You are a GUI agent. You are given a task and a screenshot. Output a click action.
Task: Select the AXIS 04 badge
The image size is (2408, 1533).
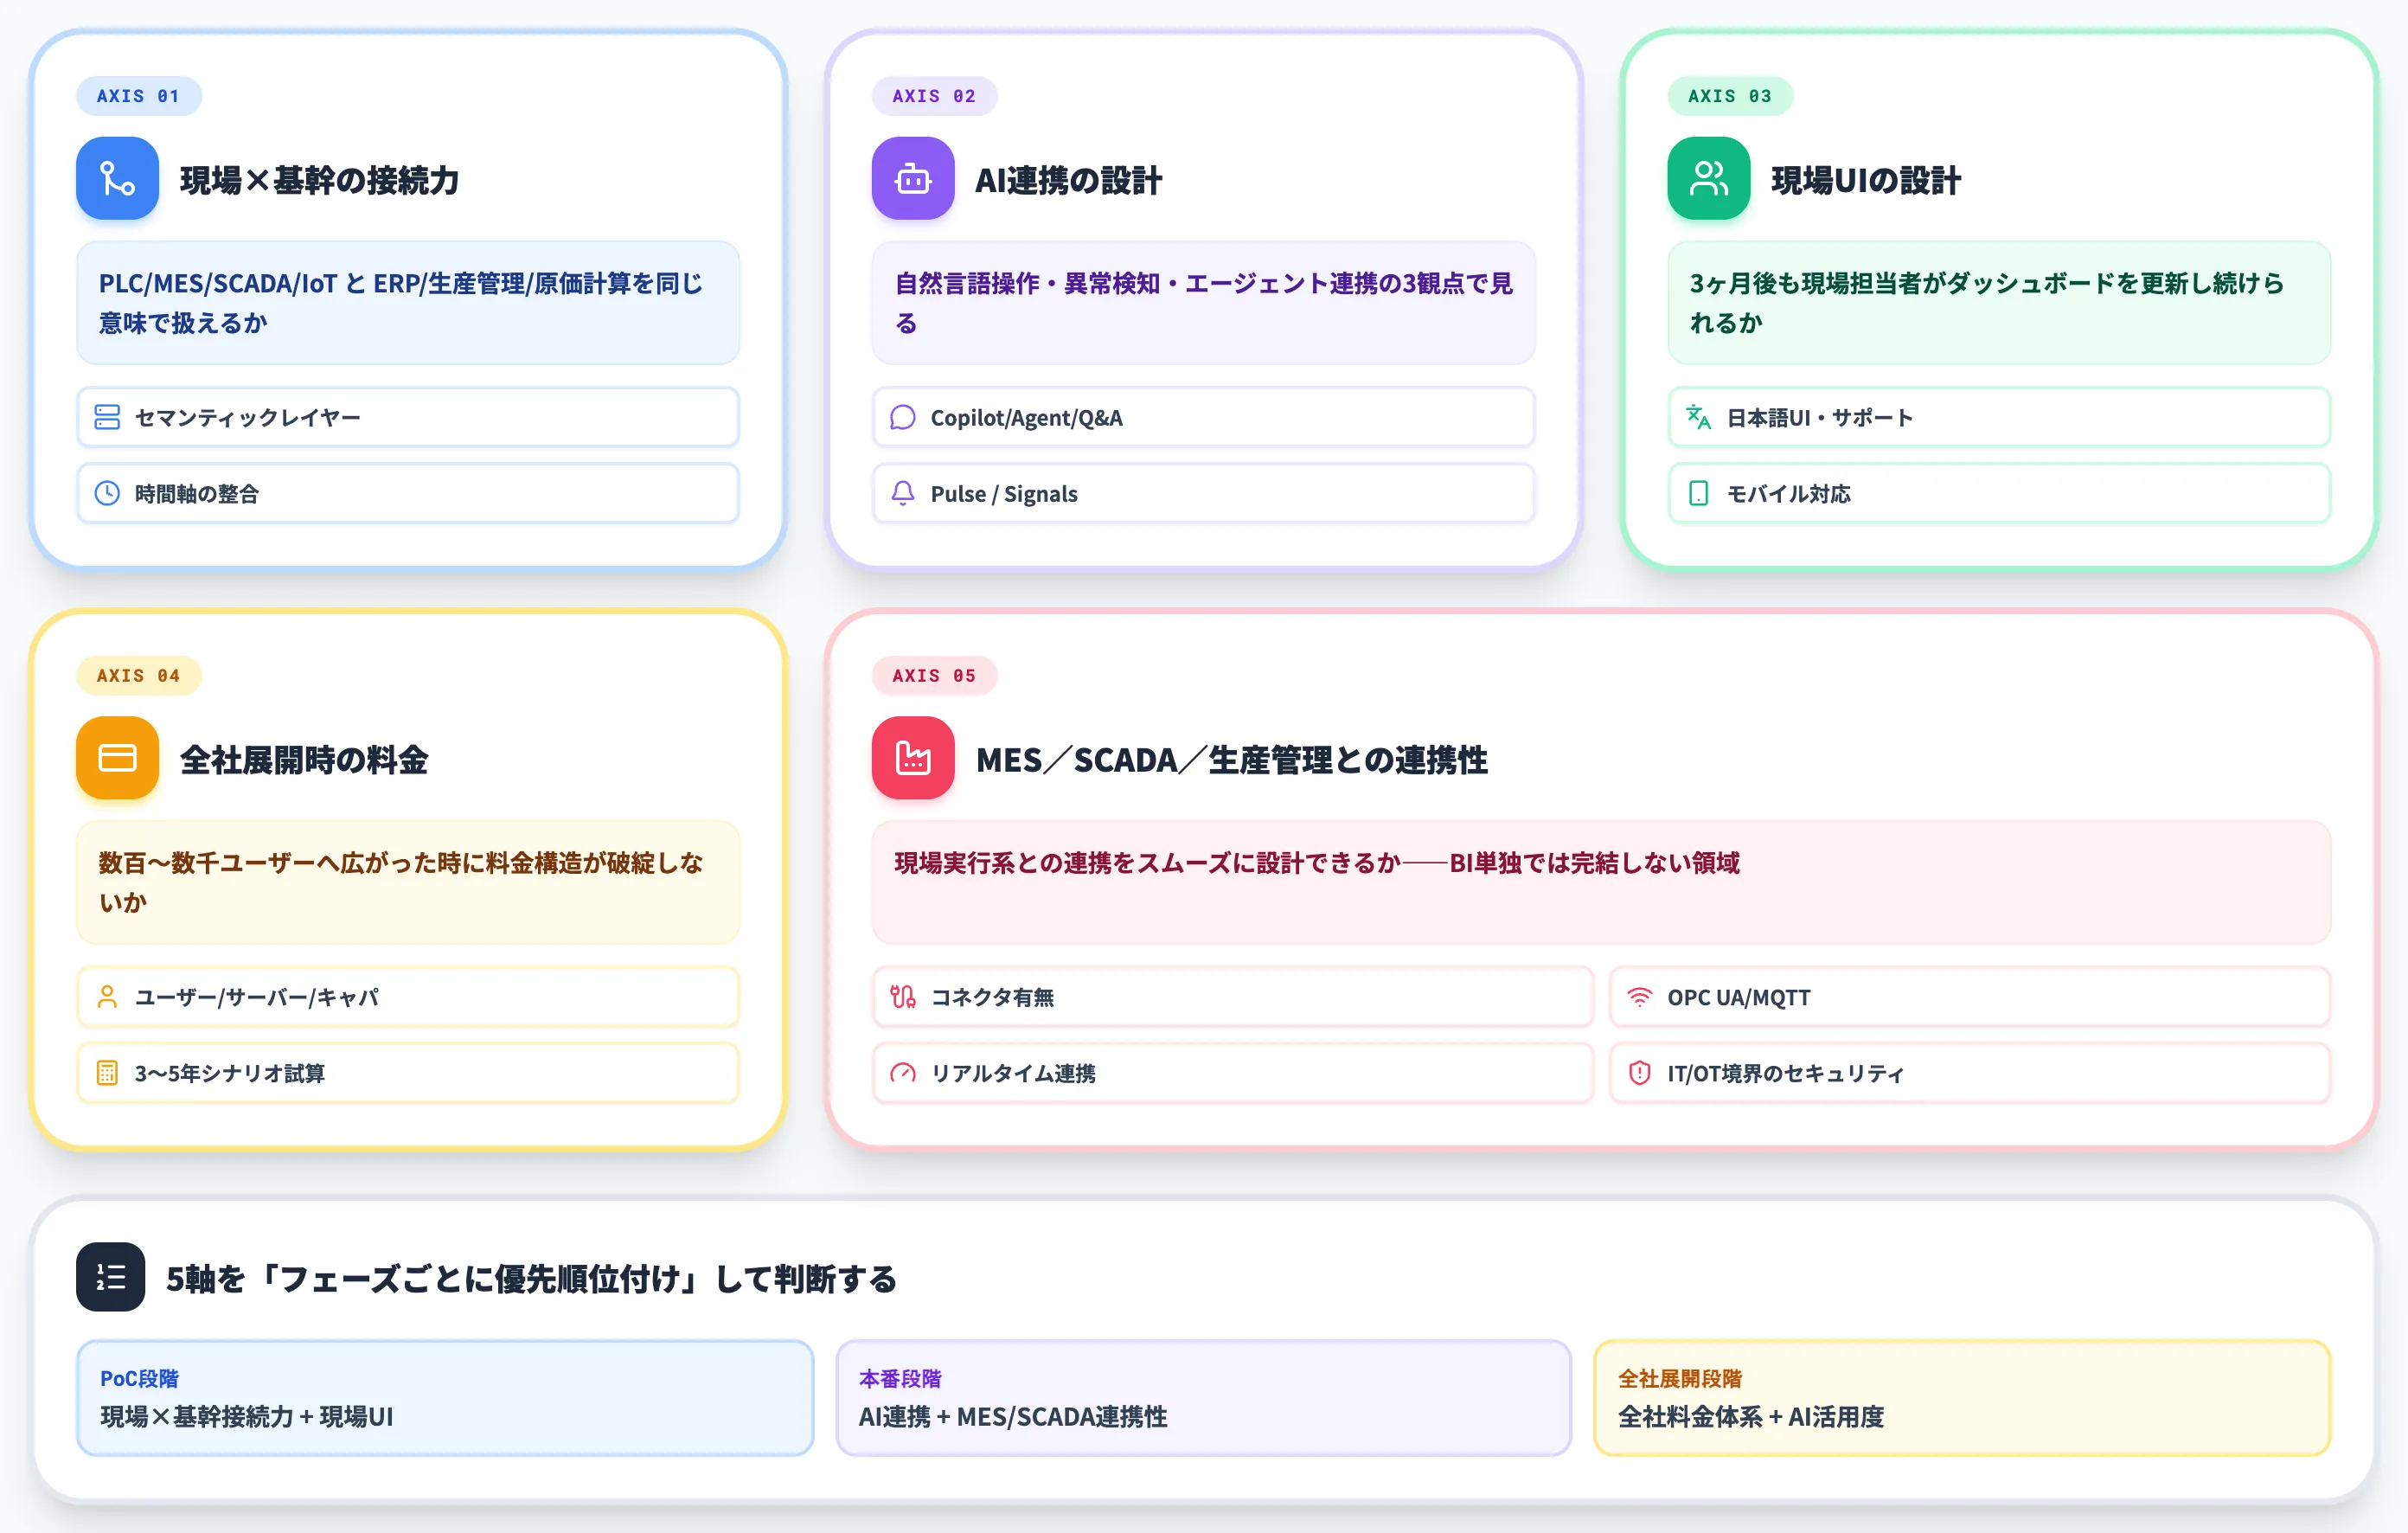click(139, 676)
